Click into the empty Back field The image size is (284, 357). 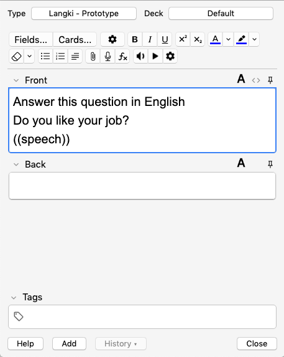[142, 186]
